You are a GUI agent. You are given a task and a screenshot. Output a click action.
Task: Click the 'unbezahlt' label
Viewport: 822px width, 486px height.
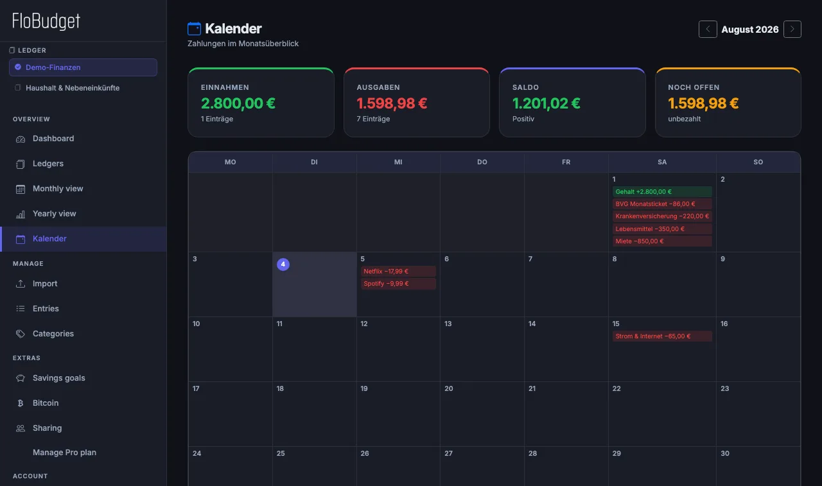(684, 119)
